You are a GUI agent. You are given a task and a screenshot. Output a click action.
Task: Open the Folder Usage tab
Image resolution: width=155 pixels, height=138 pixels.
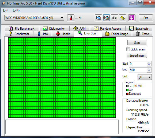coord(117,34)
